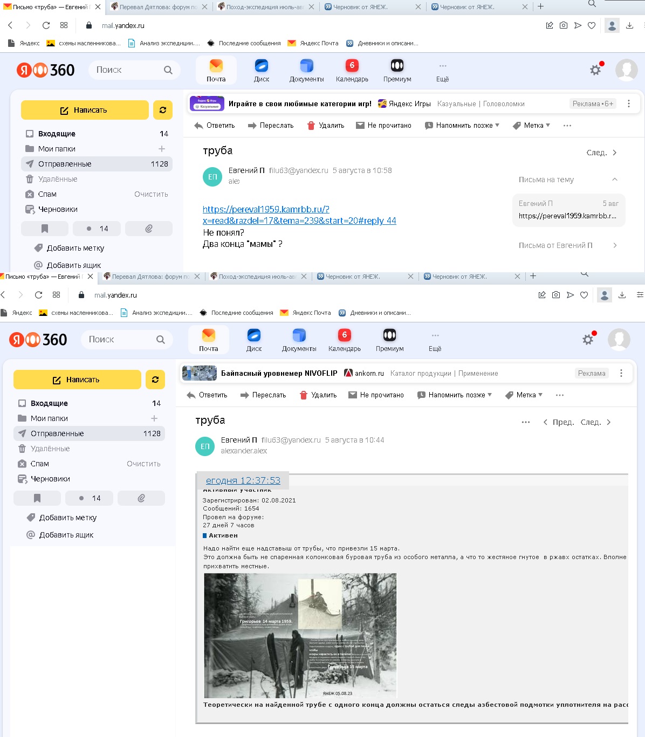
Task: Filter flagged letters using bookmark button in upper sidebar
Action: [x=45, y=229]
